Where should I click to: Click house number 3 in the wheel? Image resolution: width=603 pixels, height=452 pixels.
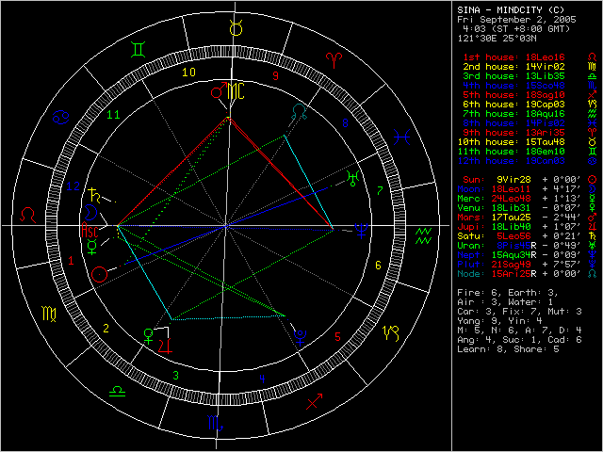click(176, 376)
